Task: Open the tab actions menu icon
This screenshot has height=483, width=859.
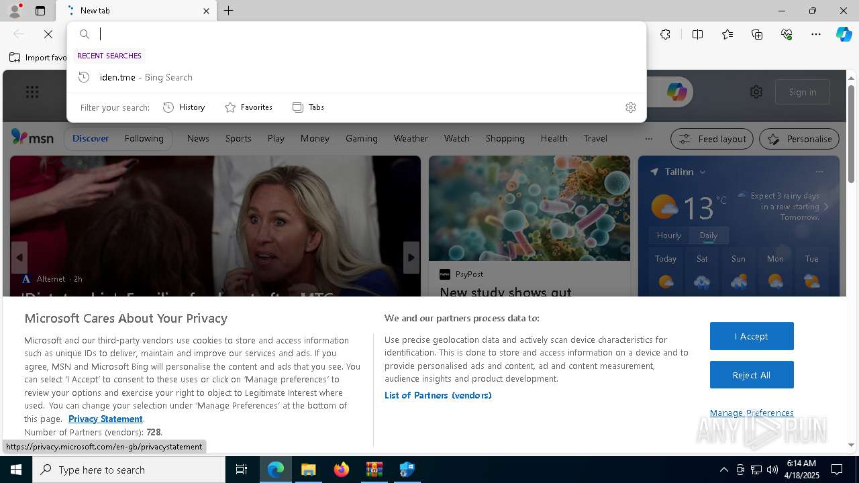Action: pos(40,11)
